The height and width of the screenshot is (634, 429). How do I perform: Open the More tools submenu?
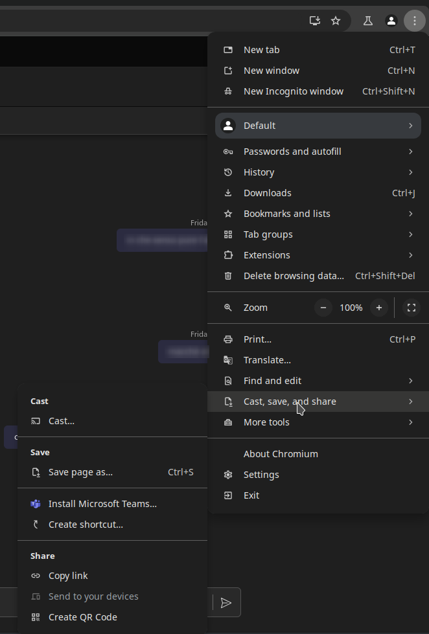pyautogui.click(x=266, y=422)
